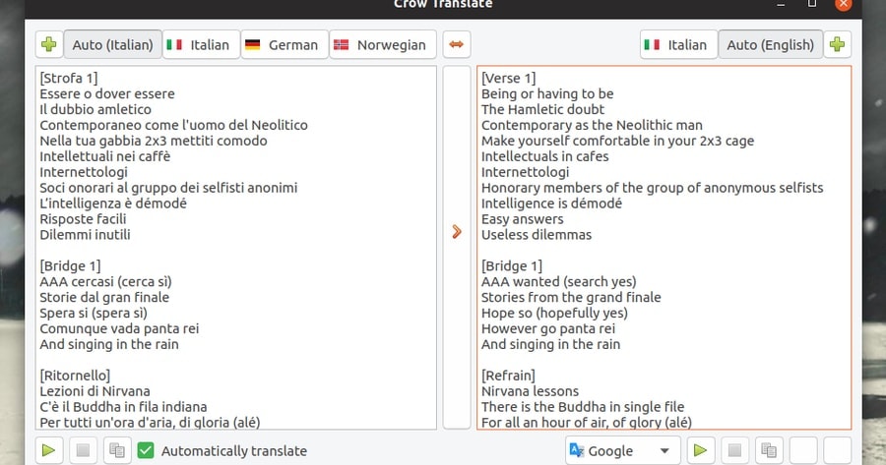Click inside the Italian source text box
886x465 pixels.
coord(235,248)
